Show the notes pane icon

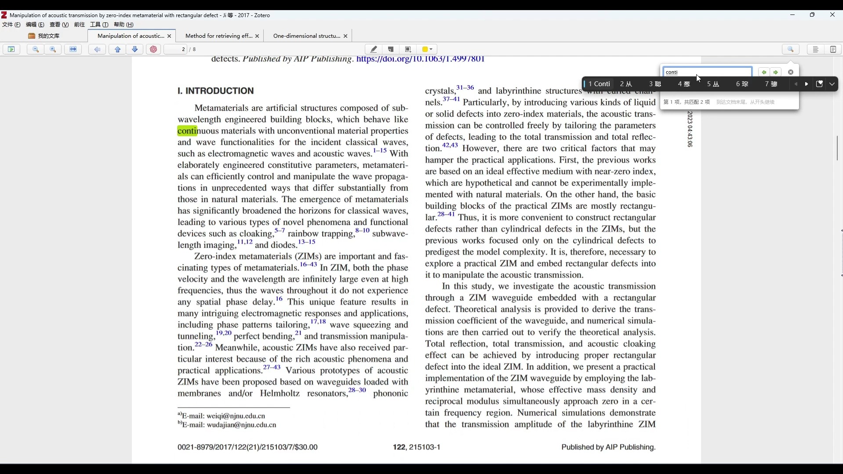tap(833, 49)
